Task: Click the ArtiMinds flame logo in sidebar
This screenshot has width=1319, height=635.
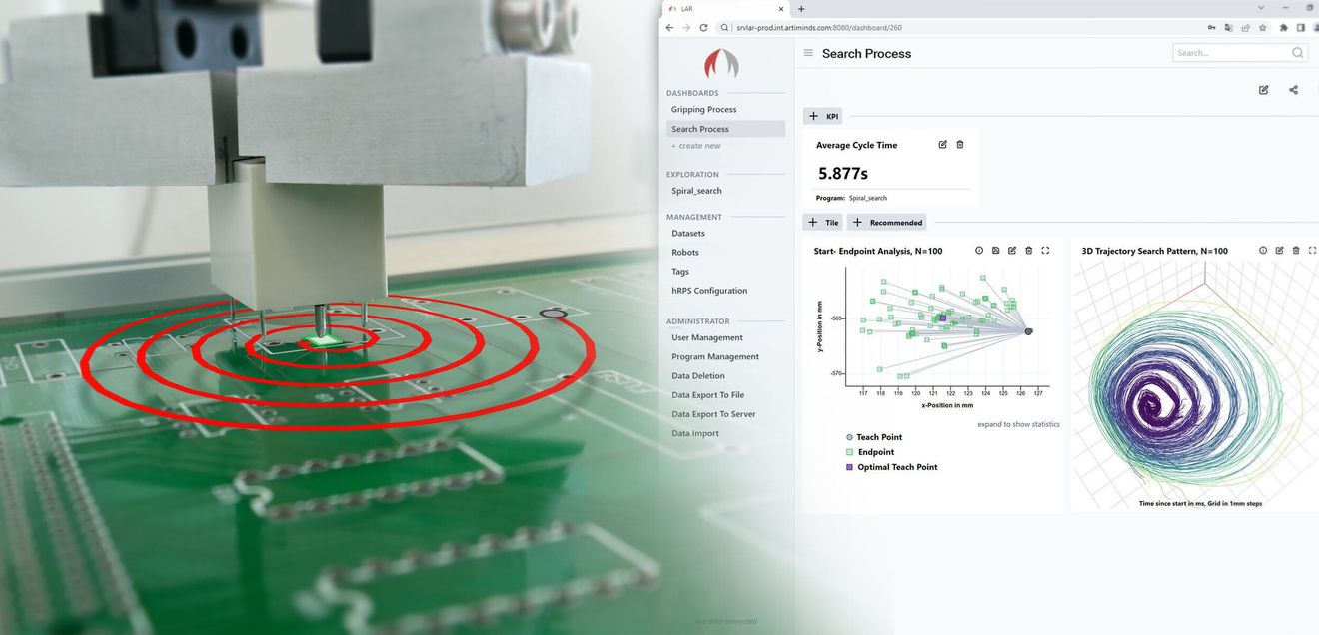Action: [x=721, y=64]
